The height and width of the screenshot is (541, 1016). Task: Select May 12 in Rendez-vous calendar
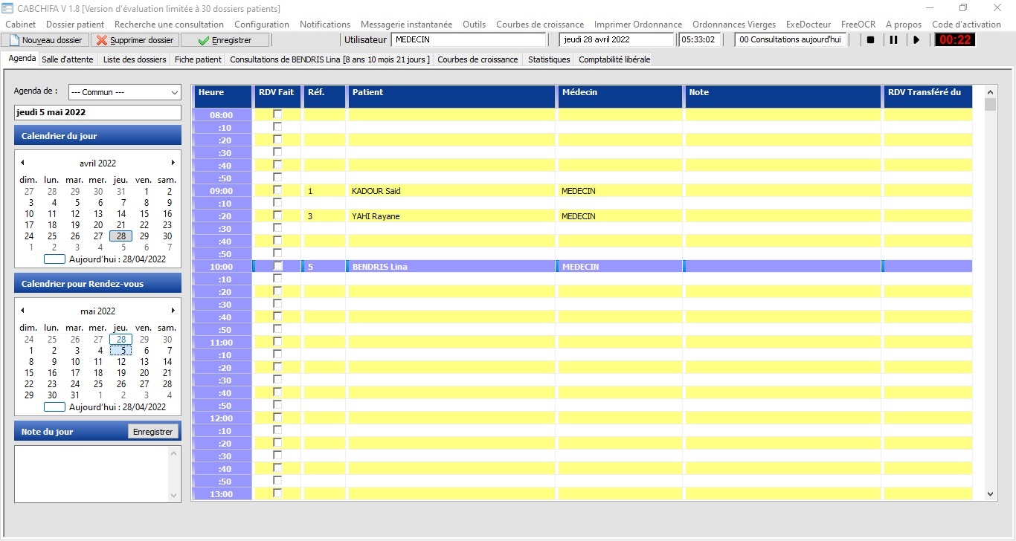tap(121, 362)
